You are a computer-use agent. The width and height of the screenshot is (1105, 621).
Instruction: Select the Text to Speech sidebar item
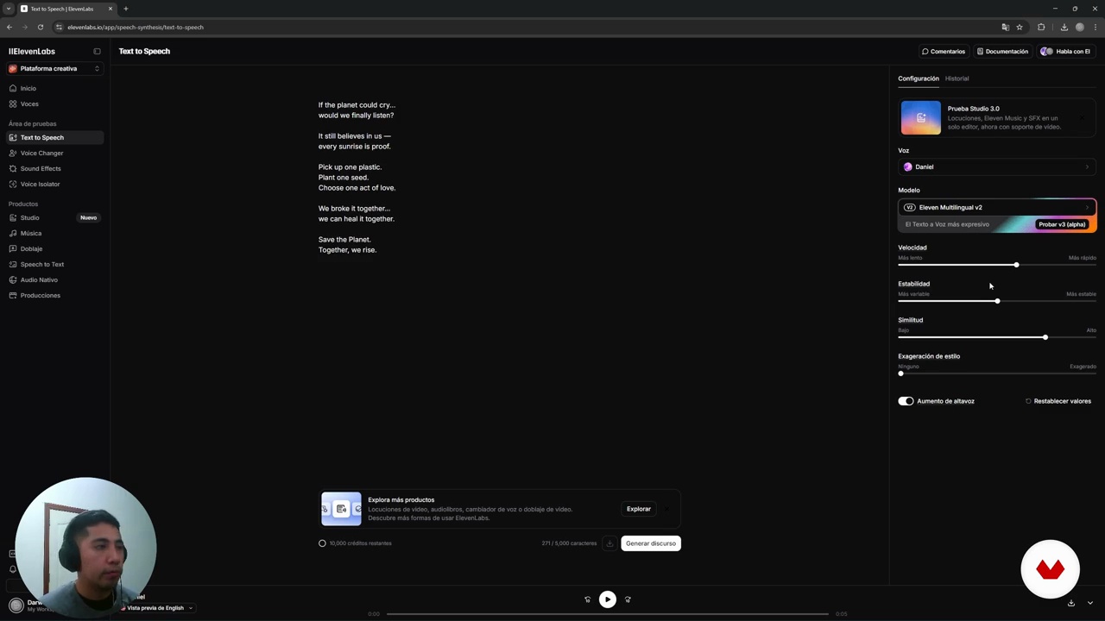click(55, 137)
